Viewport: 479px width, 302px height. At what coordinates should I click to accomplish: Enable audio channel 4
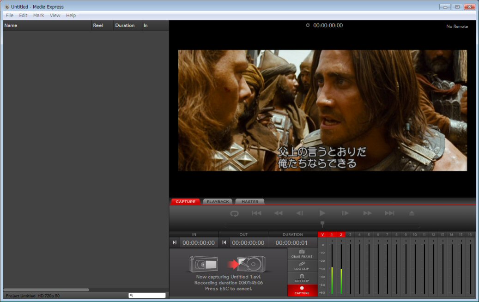point(359,235)
